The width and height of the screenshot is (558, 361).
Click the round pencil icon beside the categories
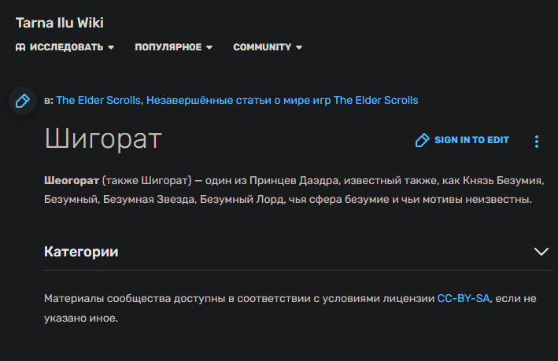pos(23,101)
